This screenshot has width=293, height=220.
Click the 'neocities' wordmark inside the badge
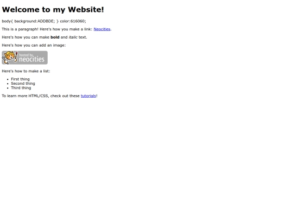coord(31,59)
